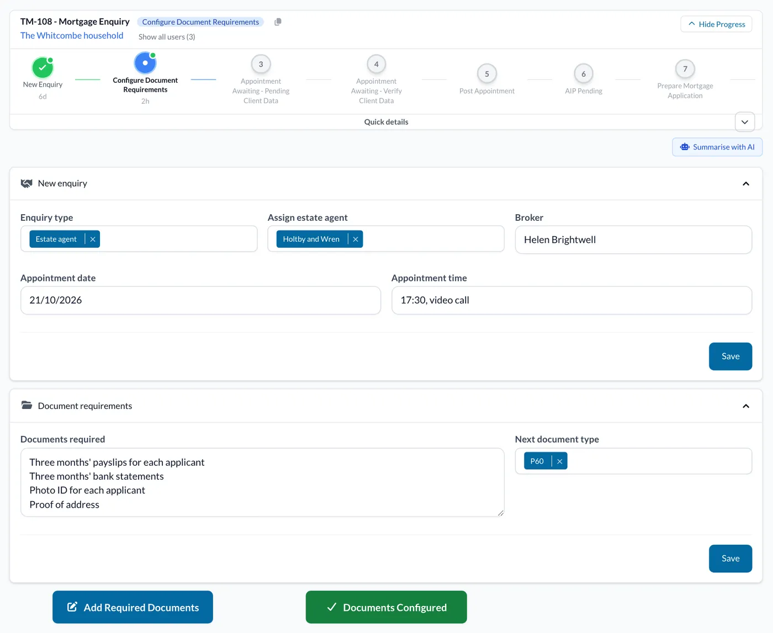Image resolution: width=773 pixels, height=633 pixels.
Task: Collapse the Document requirements section
Action: point(746,406)
